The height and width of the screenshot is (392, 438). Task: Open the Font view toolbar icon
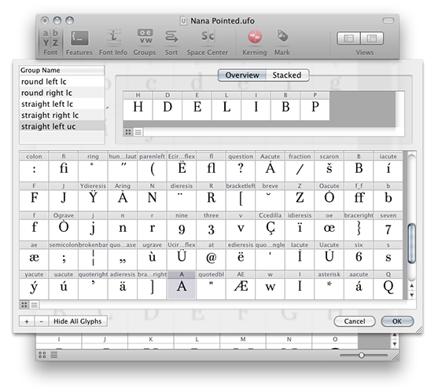pyautogui.click(x=50, y=42)
